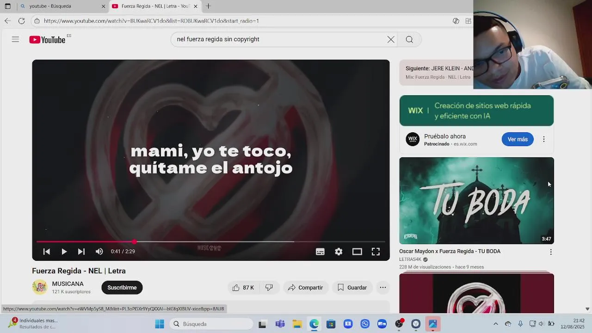Open the Edge tab actions menu
Viewport: 592px width, 333px height.
pyautogui.click(x=7, y=6)
